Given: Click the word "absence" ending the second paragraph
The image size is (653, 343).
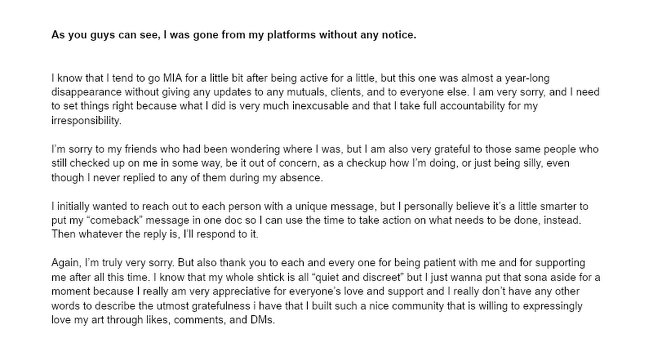Looking at the screenshot, I should pyautogui.click(x=306, y=177).
